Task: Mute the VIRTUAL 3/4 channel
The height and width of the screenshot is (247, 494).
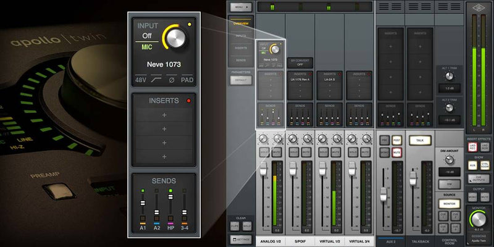Action: 365,152
